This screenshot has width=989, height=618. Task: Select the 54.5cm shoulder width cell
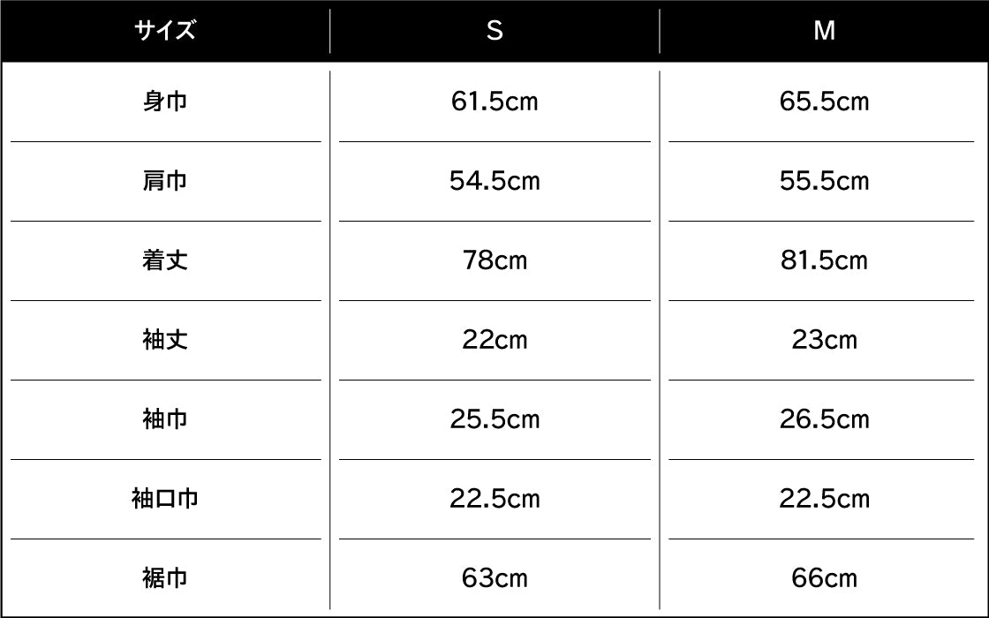pos(494,181)
